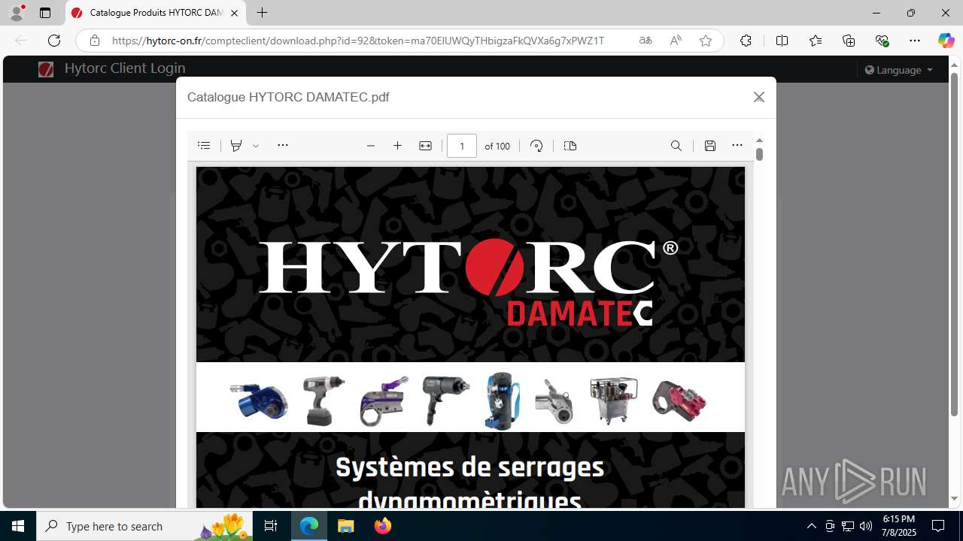Start Read aloud in address bar

click(676, 41)
